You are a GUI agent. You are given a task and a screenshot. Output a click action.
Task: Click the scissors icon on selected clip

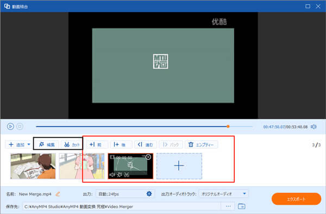pos(127,175)
